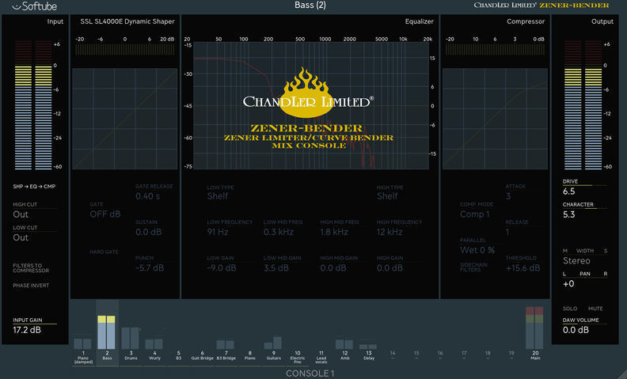The image size is (627, 379).
Task: Click the Compressor section title
Action: pos(526,21)
